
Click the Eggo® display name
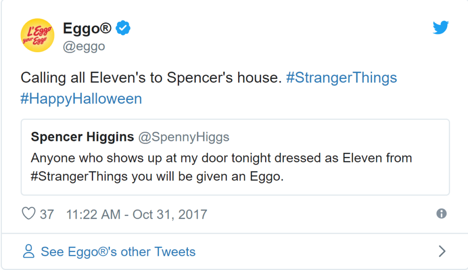point(87,29)
